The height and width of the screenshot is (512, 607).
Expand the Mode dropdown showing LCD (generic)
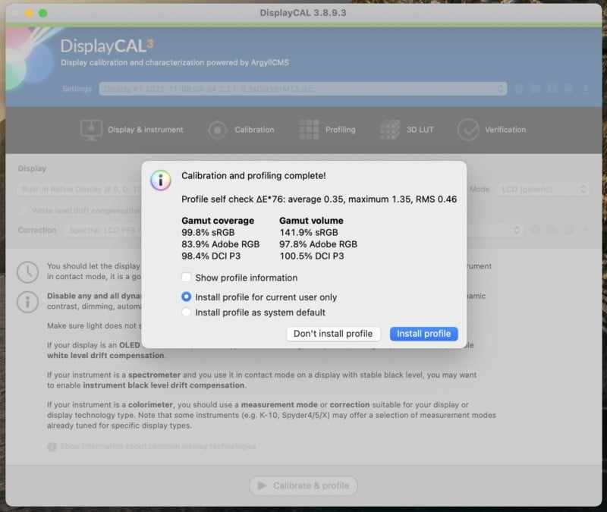(x=542, y=189)
